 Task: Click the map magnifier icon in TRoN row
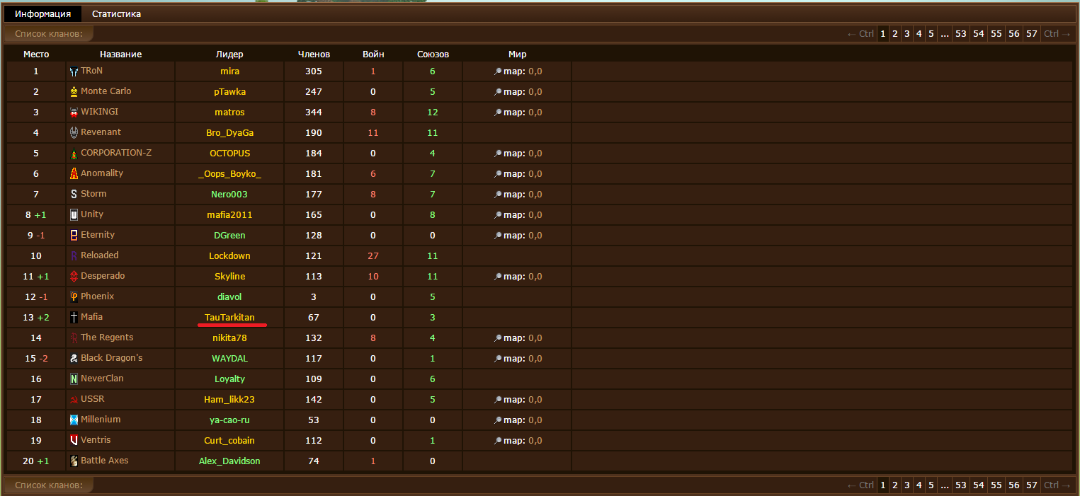pyautogui.click(x=498, y=71)
